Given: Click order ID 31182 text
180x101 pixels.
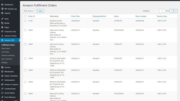Looking at the screenshot, I should point(30,21).
